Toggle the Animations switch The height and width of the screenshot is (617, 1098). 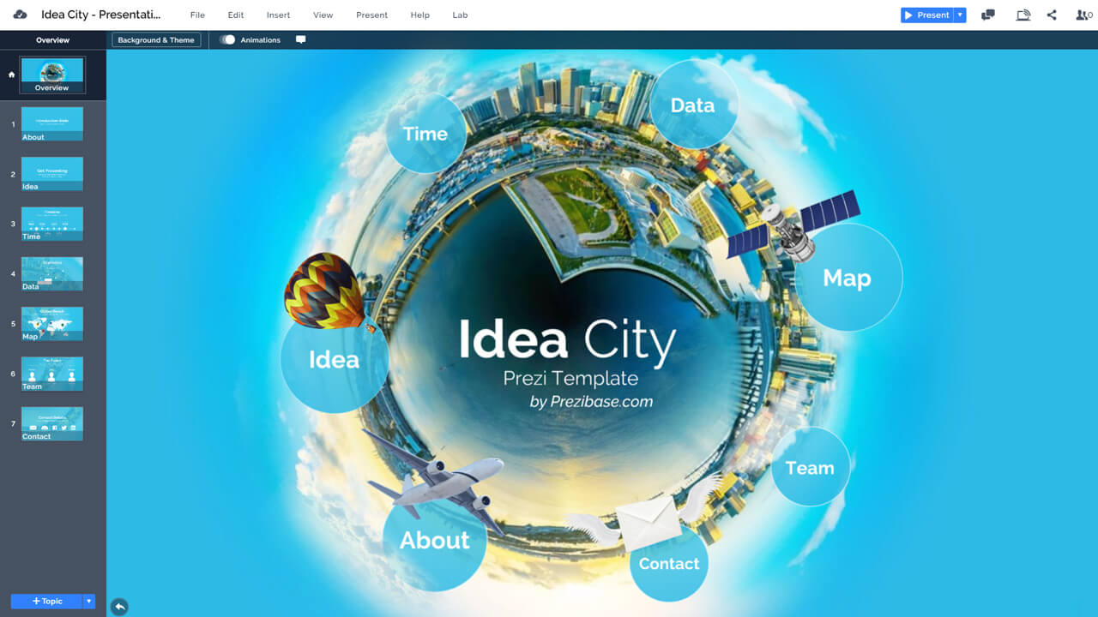pyautogui.click(x=227, y=39)
